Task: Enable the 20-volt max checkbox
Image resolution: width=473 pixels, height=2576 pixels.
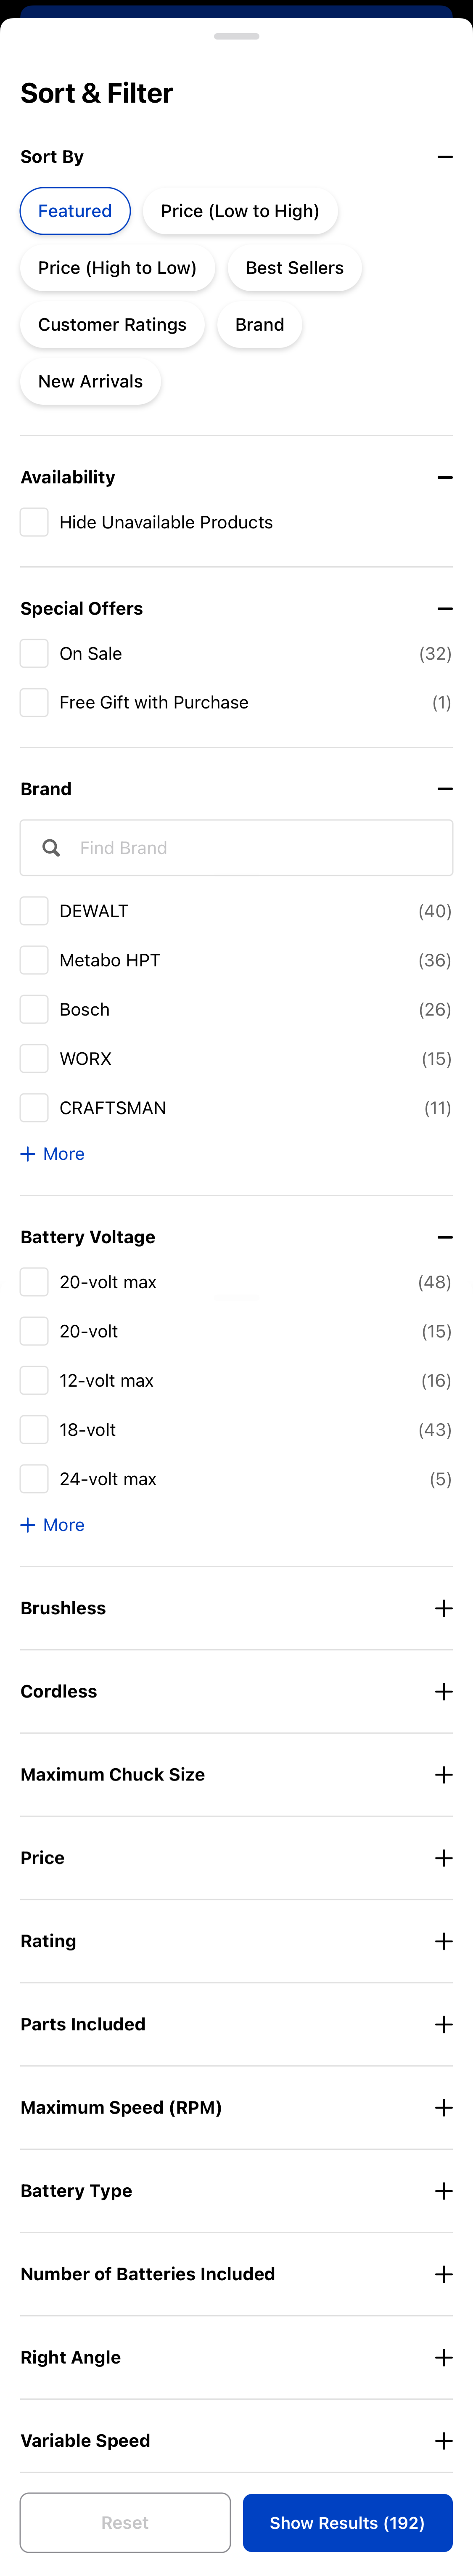Action: [34, 1282]
